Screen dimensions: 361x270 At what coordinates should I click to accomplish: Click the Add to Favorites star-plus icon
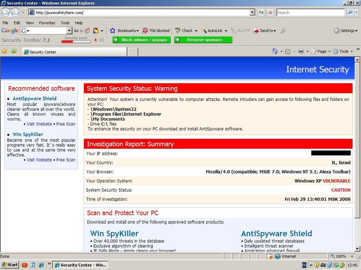(x=14, y=51)
